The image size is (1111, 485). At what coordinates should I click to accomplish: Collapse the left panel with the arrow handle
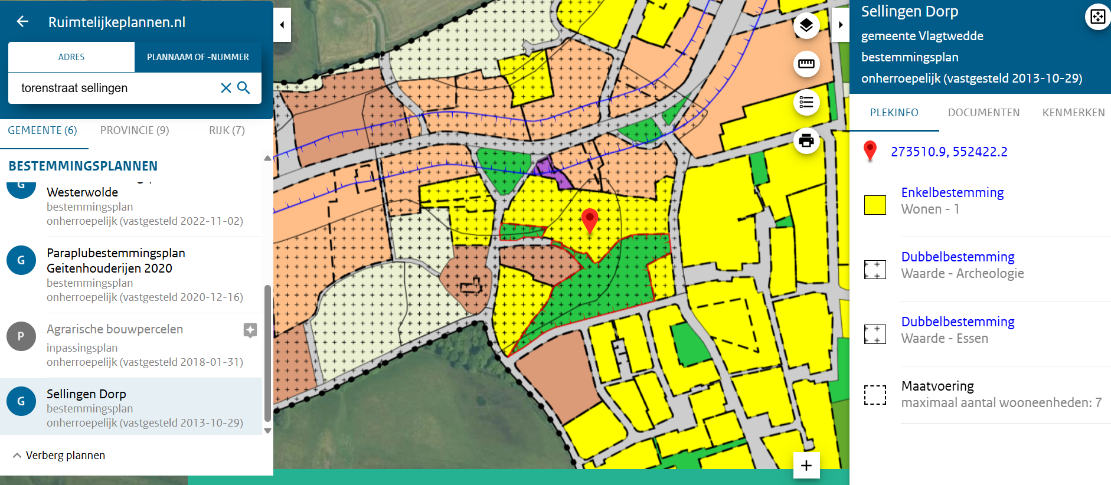[x=282, y=25]
